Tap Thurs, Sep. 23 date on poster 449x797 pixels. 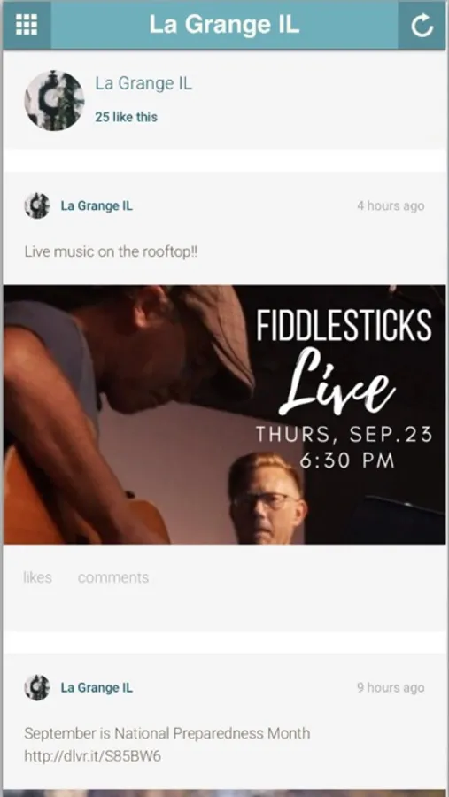coord(344,435)
